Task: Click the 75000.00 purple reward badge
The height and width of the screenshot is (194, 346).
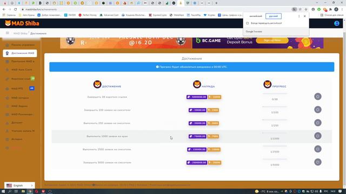Action: point(197,136)
